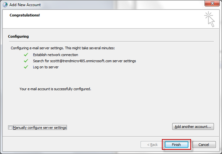The height and width of the screenshot is (154, 222).
Task: Select the Establish network connection step text
Action: click(55, 55)
